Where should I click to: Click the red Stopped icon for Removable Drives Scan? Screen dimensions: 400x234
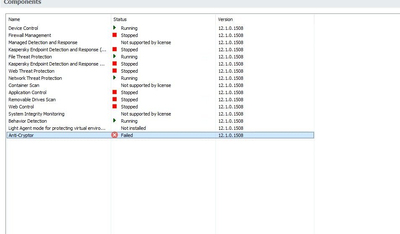[115, 99]
